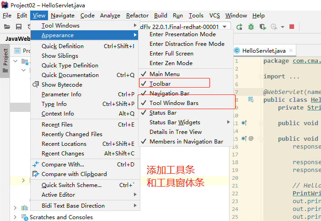
Task: Select Recently Changed Files entry
Action: [x=85, y=134]
